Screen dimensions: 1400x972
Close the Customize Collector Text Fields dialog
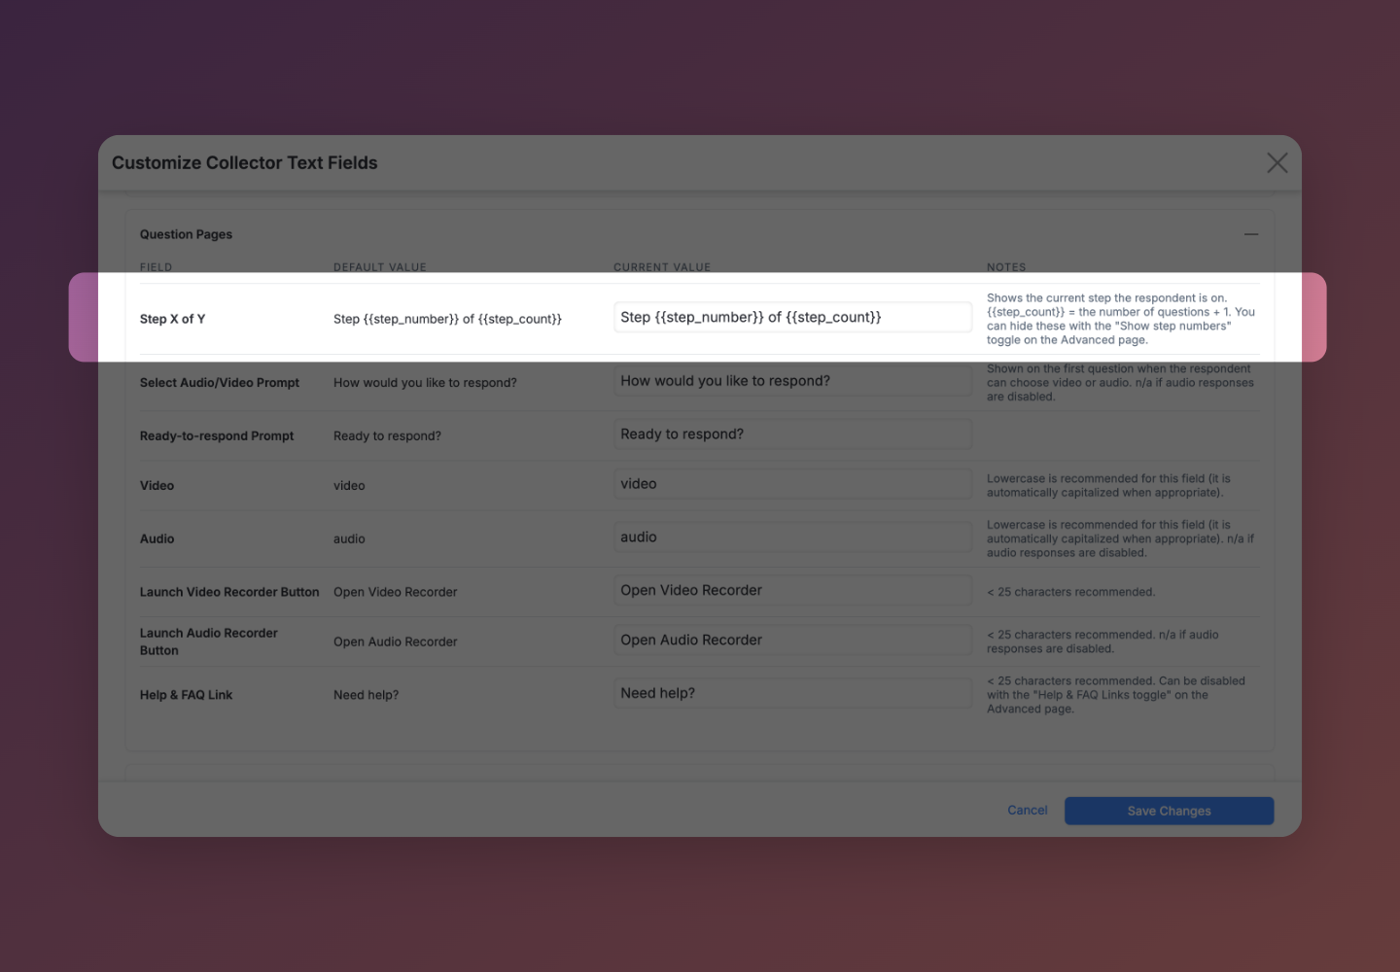1277,163
